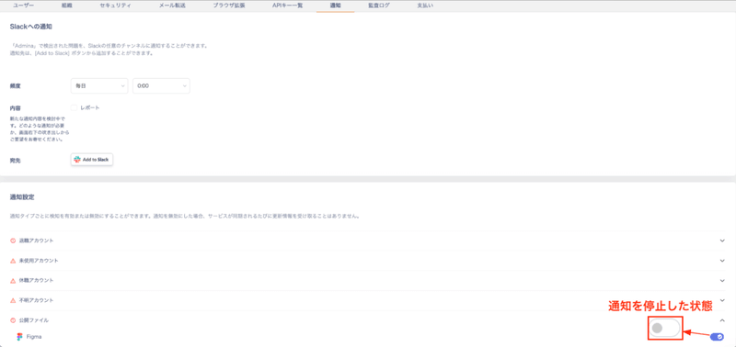Click the 宛先 label
The height and width of the screenshot is (347, 736).
tap(16, 161)
